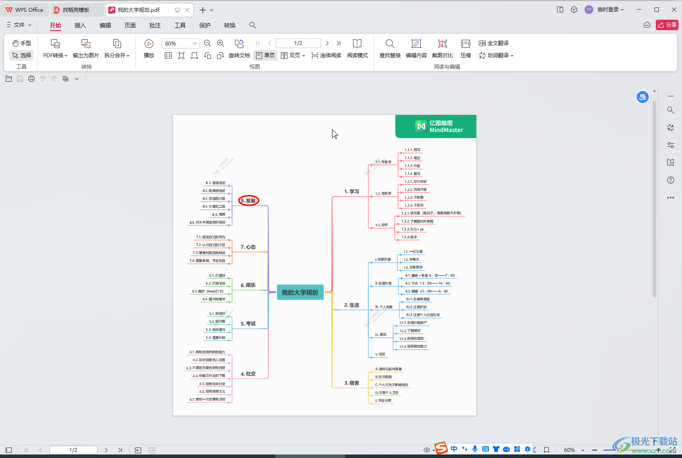The image size is (682, 458).
Task: Toggle 连续阅读 continuous reading
Action: tap(326, 56)
